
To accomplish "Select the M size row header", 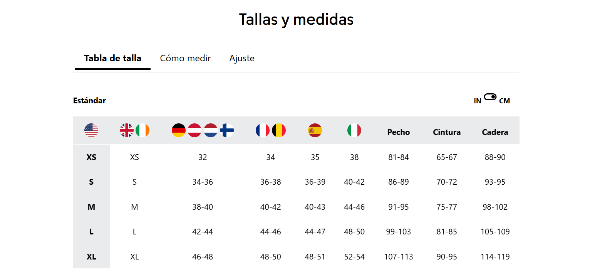I will (x=91, y=207).
